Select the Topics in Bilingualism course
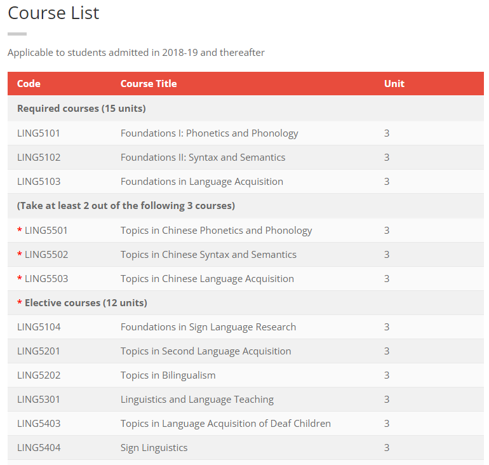 point(168,375)
